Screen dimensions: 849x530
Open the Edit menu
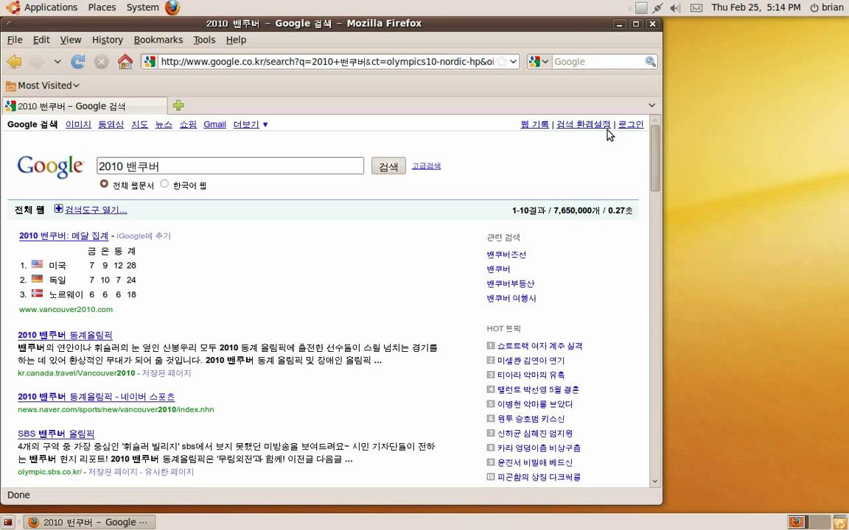tap(41, 40)
